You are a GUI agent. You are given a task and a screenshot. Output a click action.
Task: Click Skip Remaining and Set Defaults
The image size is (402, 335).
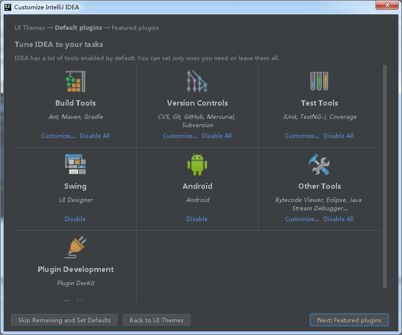pos(64,320)
